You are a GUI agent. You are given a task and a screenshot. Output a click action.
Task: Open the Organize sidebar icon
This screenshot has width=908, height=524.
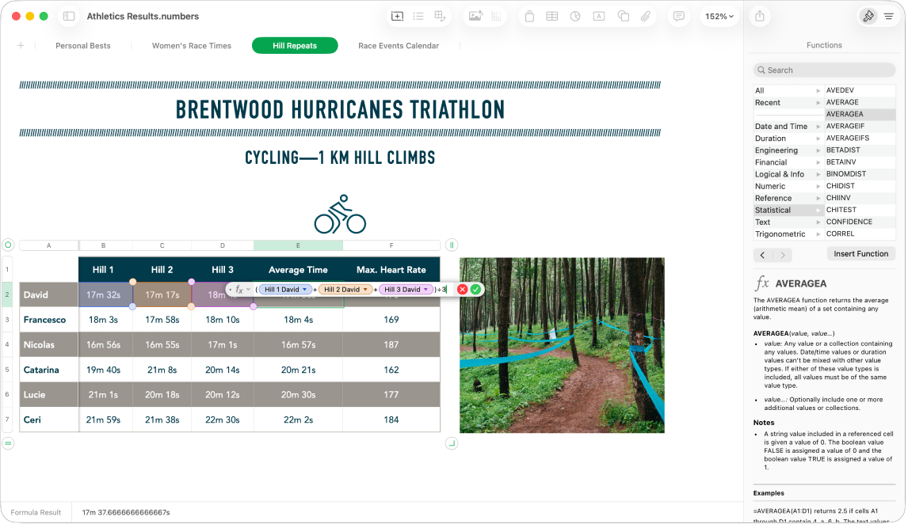click(888, 16)
